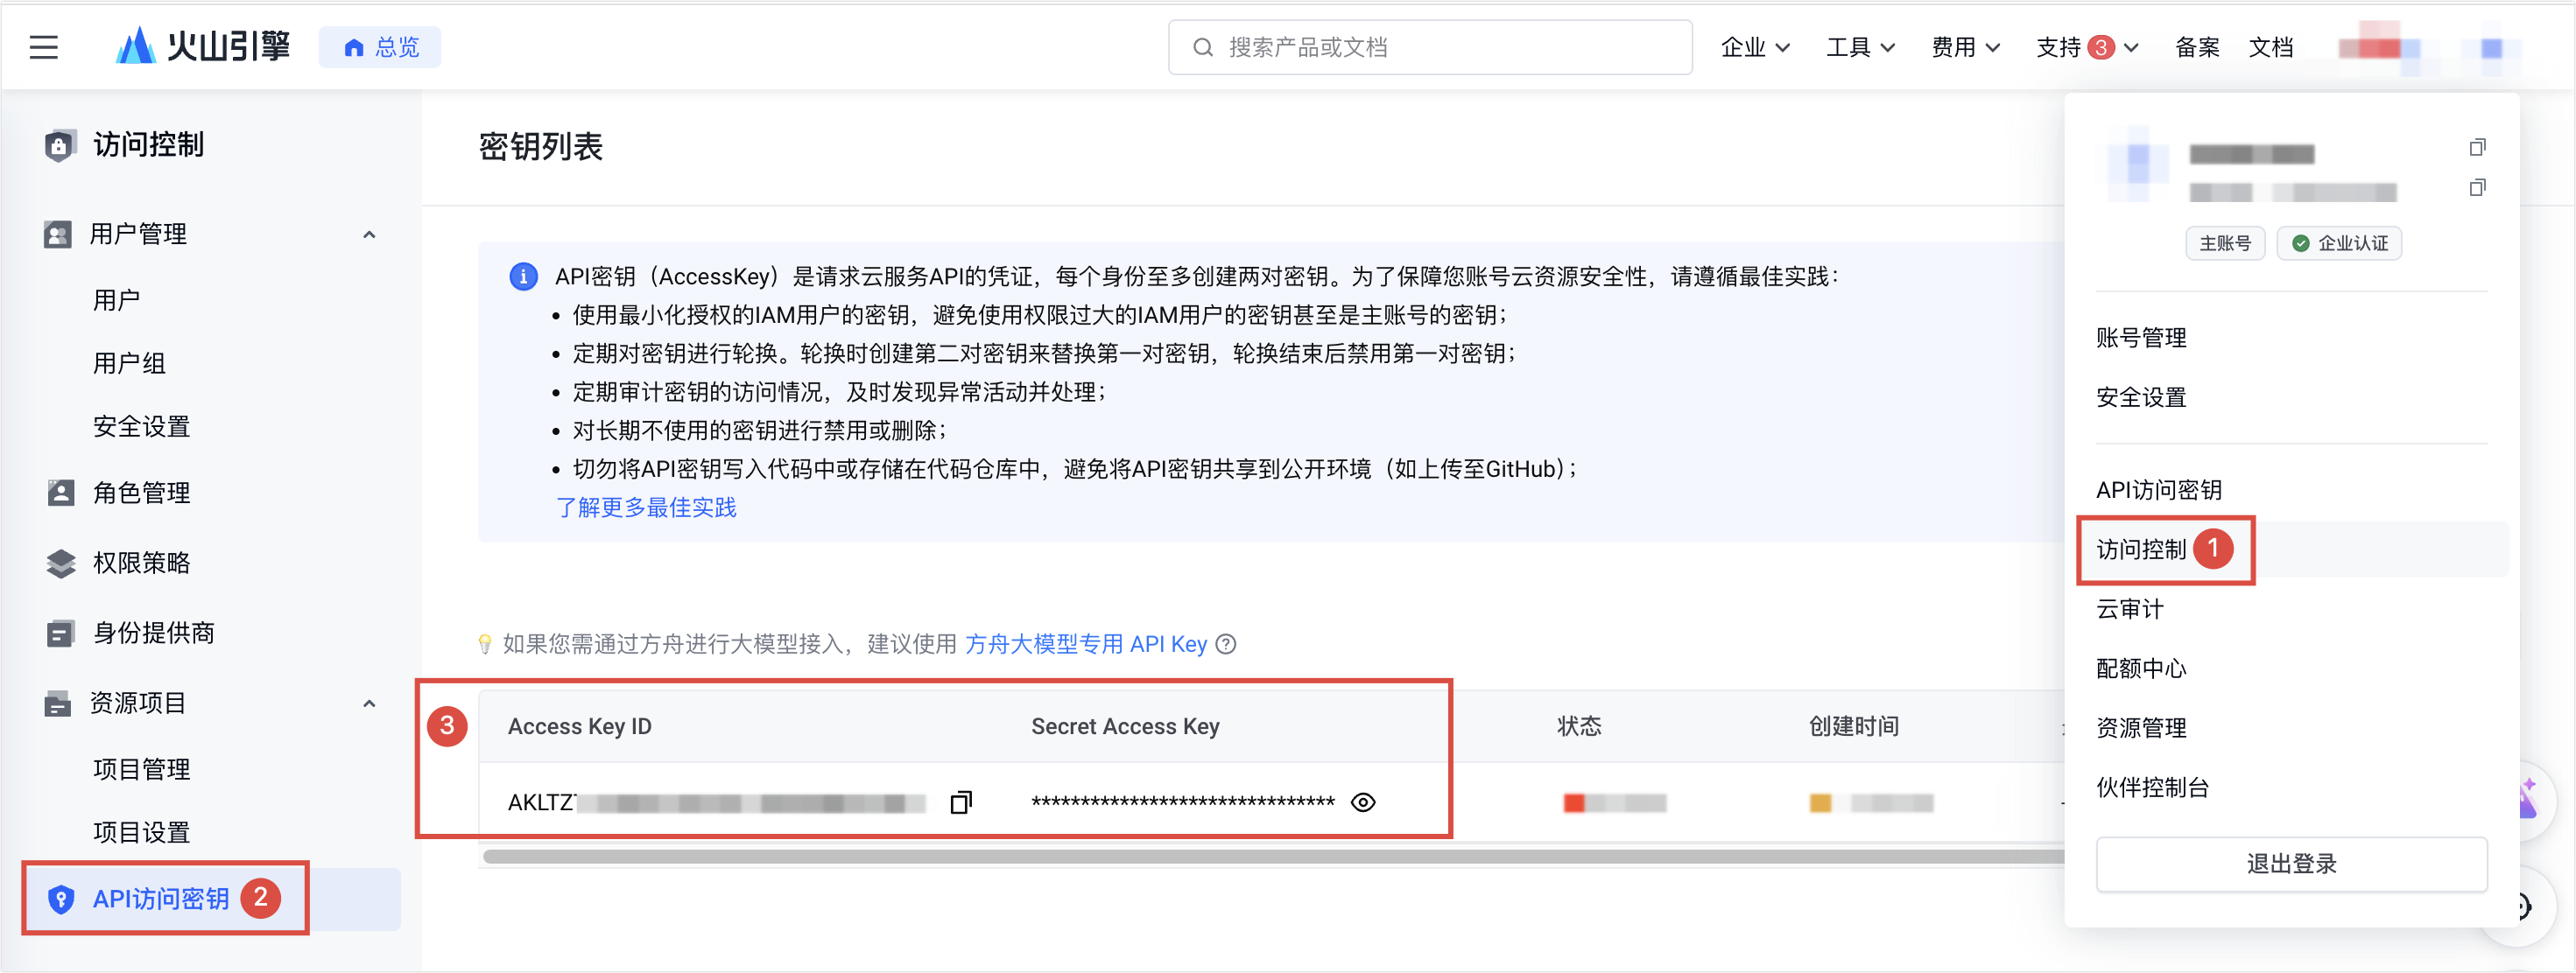The height and width of the screenshot is (973, 2576).
Task: Click the 火山引擎 logo
Action: tap(203, 46)
